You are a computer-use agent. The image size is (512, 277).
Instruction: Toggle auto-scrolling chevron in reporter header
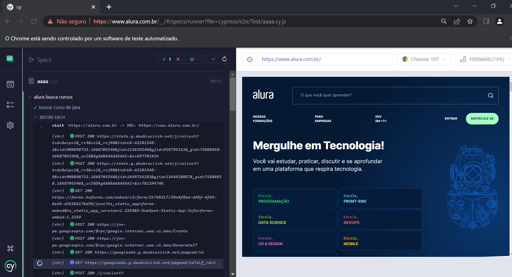(x=213, y=59)
